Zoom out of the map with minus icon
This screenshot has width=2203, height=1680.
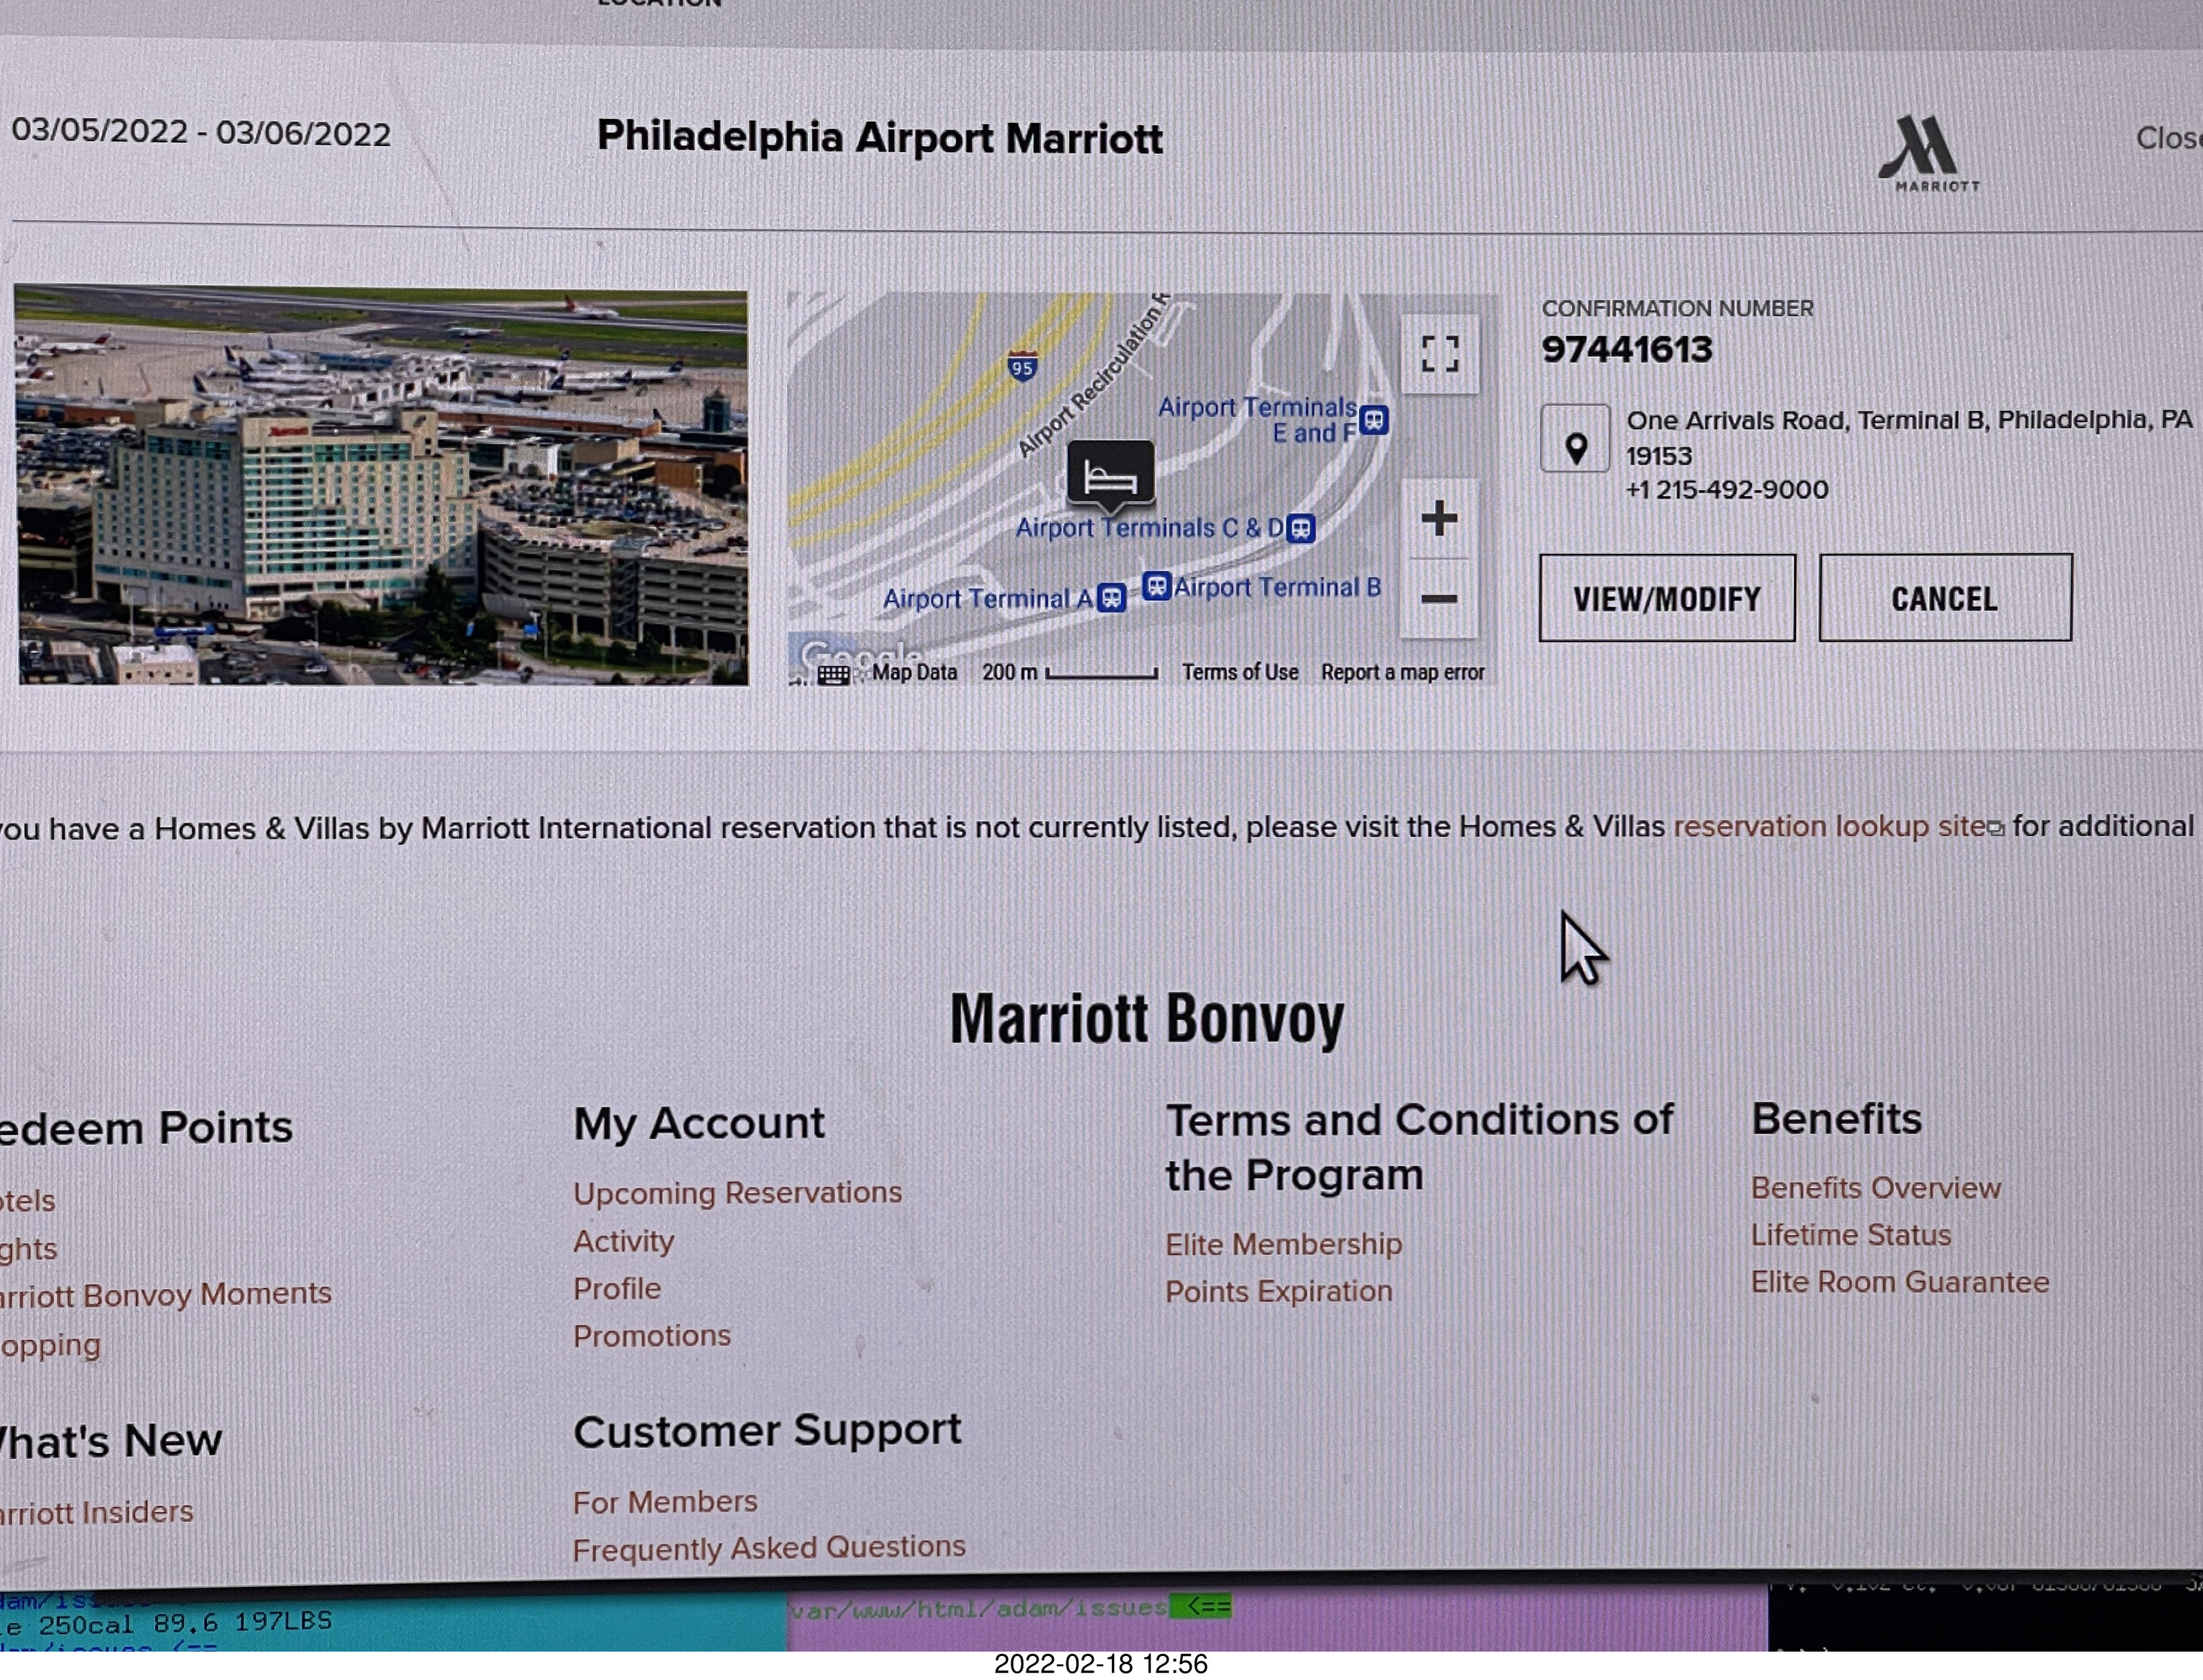tap(1439, 599)
